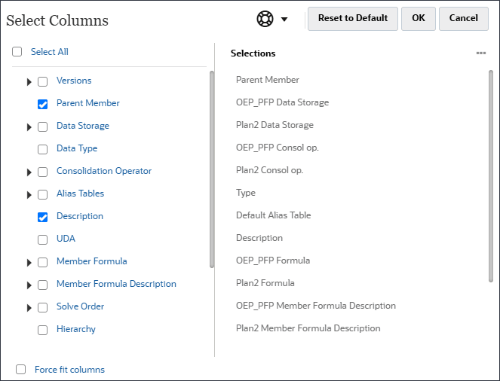This screenshot has width=500, height=381.
Task: Expand the Solve Order node
Action: (29, 307)
